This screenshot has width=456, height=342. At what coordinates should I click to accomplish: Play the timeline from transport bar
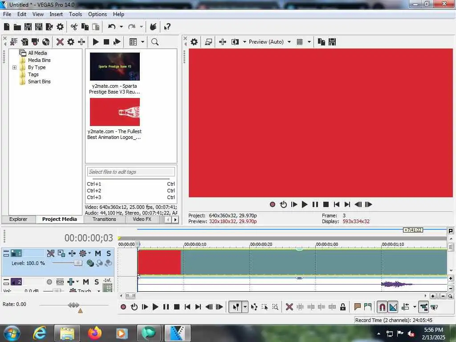click(155, 307)
